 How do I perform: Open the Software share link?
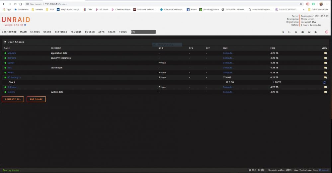[x=12, y=87]
